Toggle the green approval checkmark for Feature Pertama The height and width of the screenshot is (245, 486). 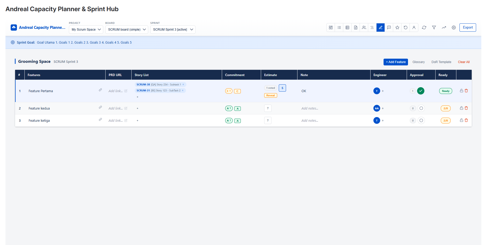[x=420, y=91]
